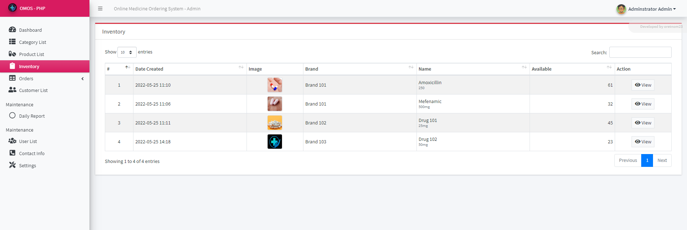Click the Brand 102 cell
687x230 pixels.
pos(360,123)
